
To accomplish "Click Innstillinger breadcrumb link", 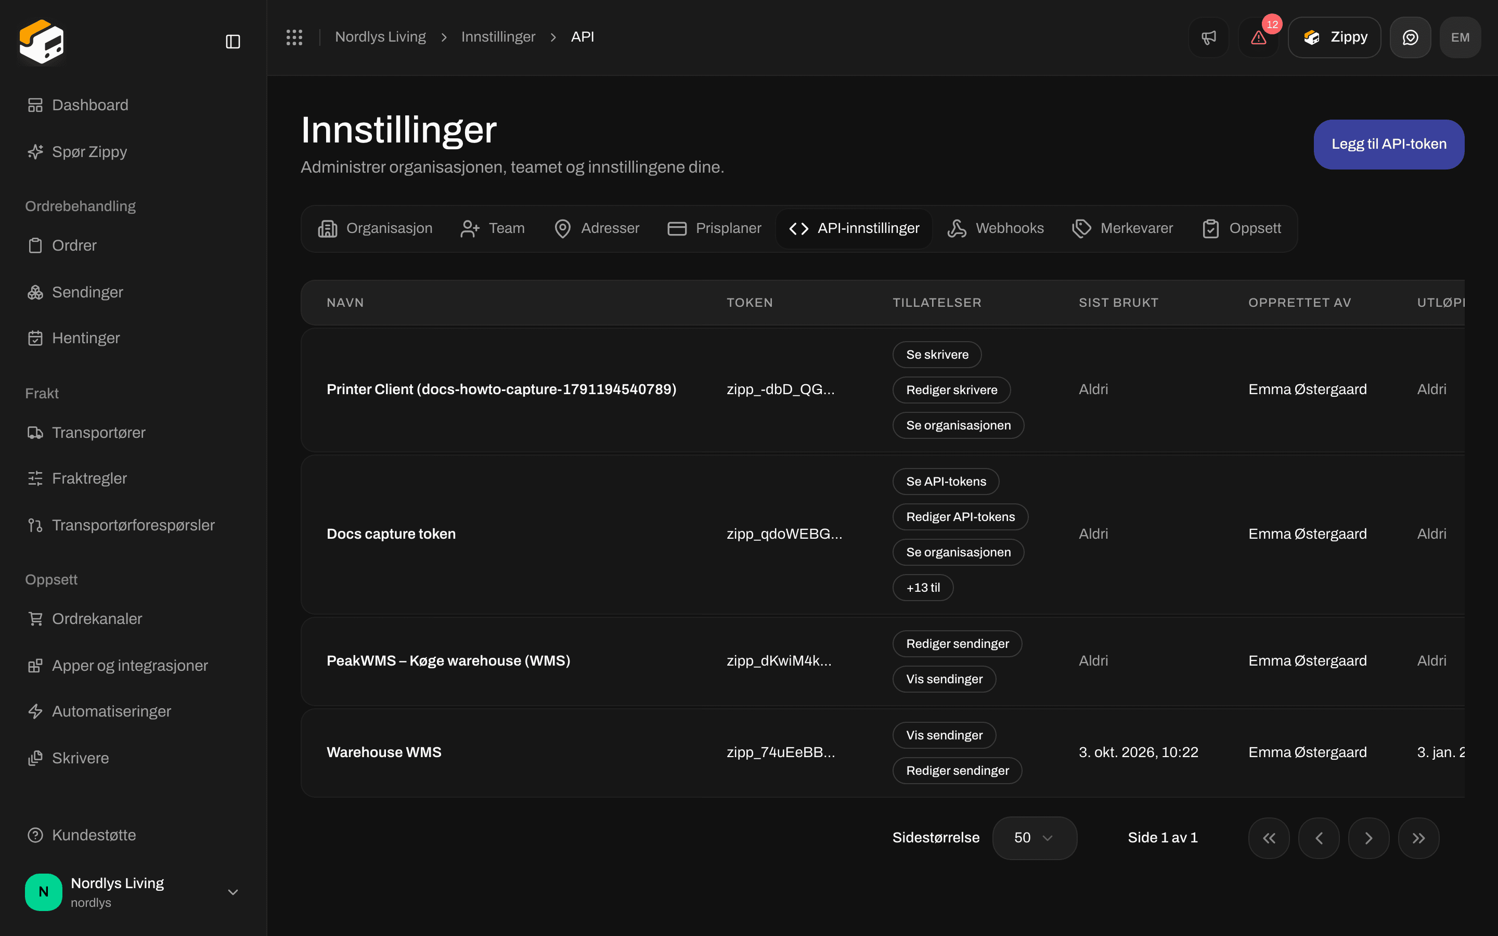I will (498, 37).
